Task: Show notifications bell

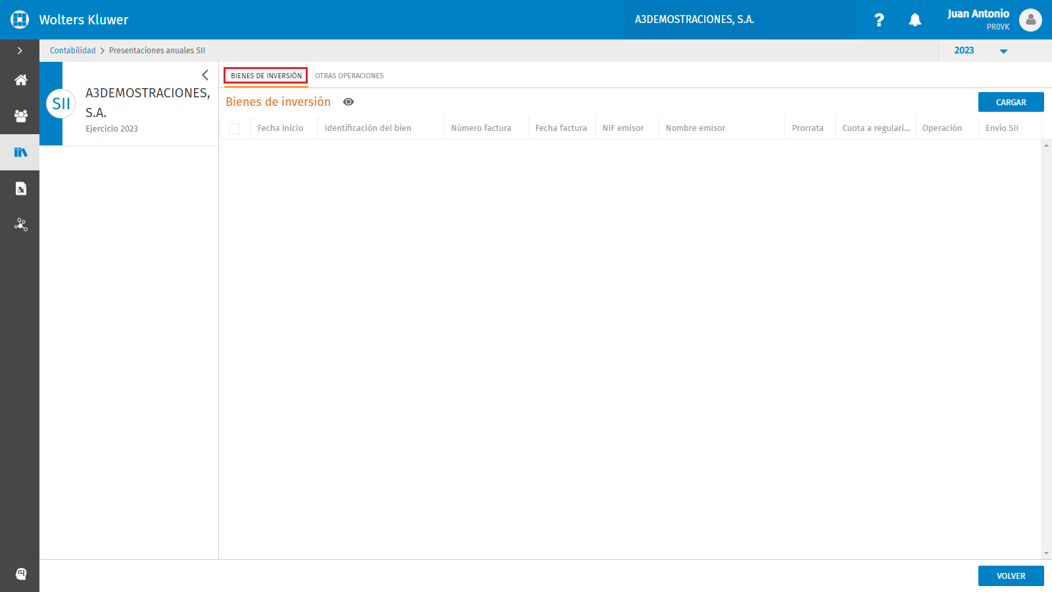Action: 915,20
